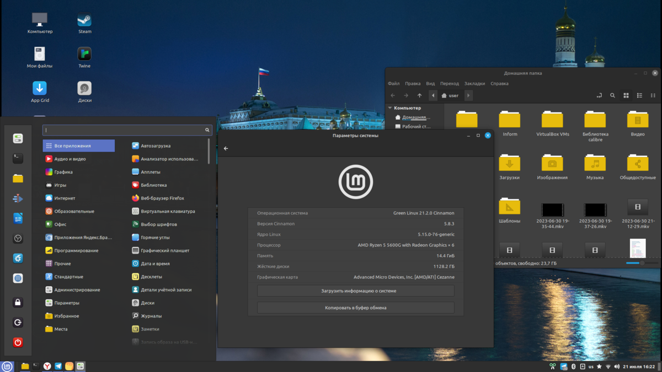Open system settings toggle icon in menu sidebar

coord(18,138)
